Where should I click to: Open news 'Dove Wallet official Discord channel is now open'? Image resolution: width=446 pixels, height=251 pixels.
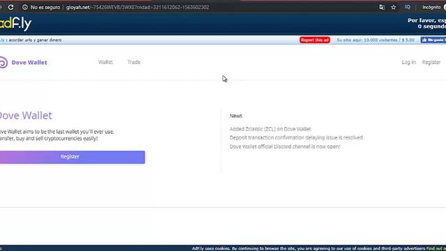(285, 146)
